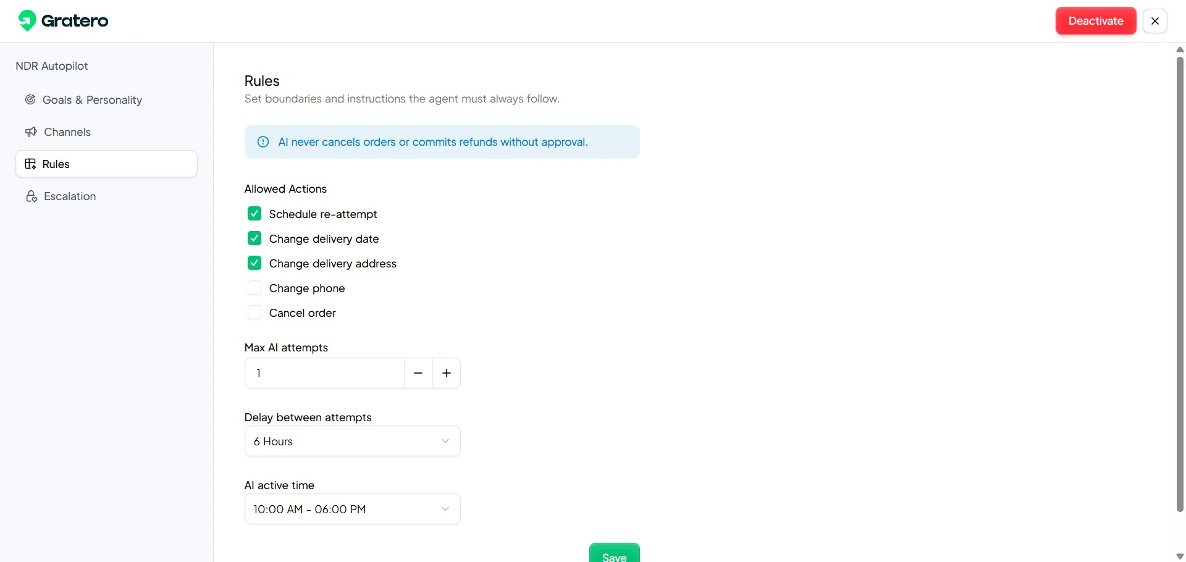Expand the 6 Hours selection chevron
1186x562 pixels.
pos(445,441)
